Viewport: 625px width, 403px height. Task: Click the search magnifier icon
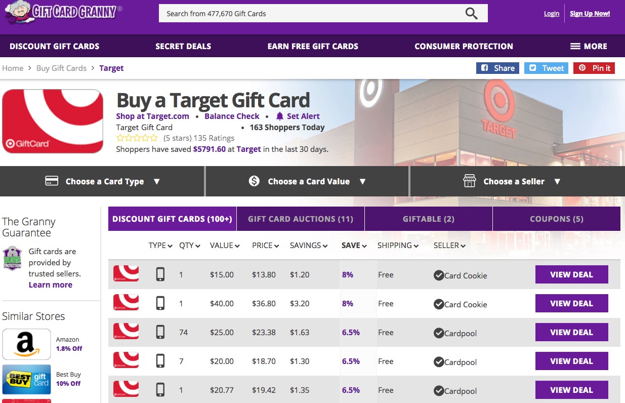point(471,14)
